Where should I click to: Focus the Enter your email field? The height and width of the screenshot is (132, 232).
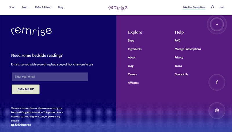(50, 77)
